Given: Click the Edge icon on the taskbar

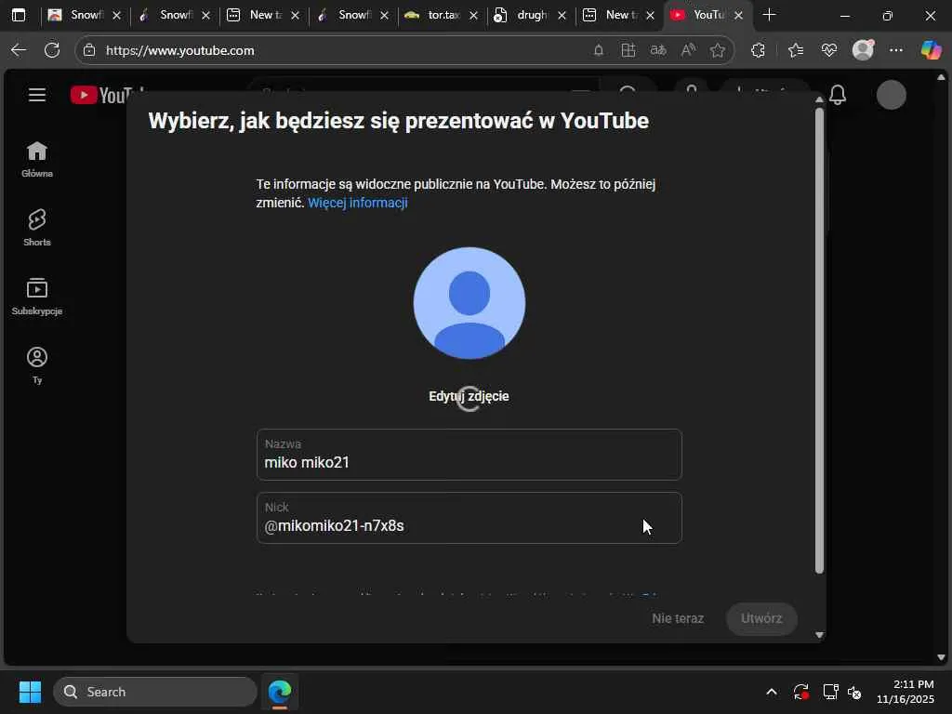Looking at the screenshot, I should click(x=280, y=692).
